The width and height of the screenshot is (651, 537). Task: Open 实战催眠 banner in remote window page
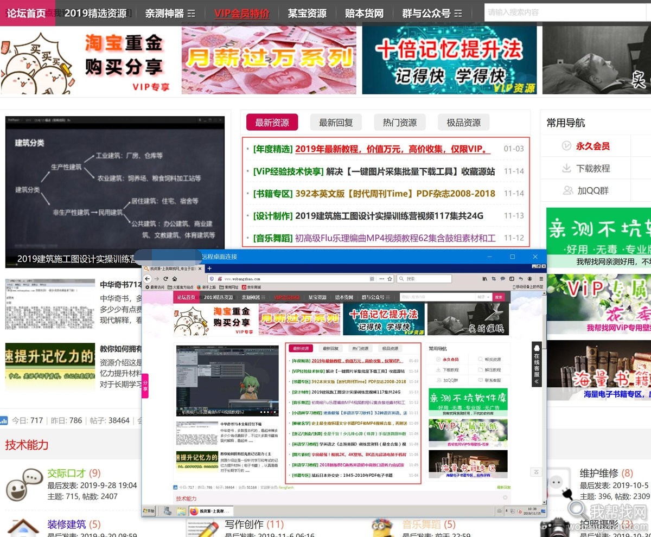468,319
